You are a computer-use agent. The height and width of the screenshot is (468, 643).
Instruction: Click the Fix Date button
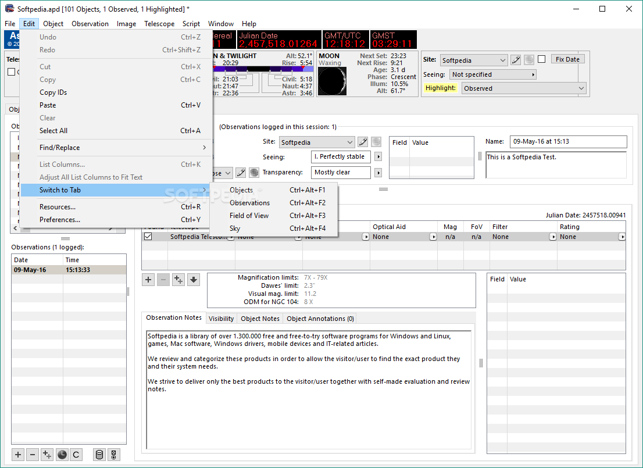(x=567, y=59)
